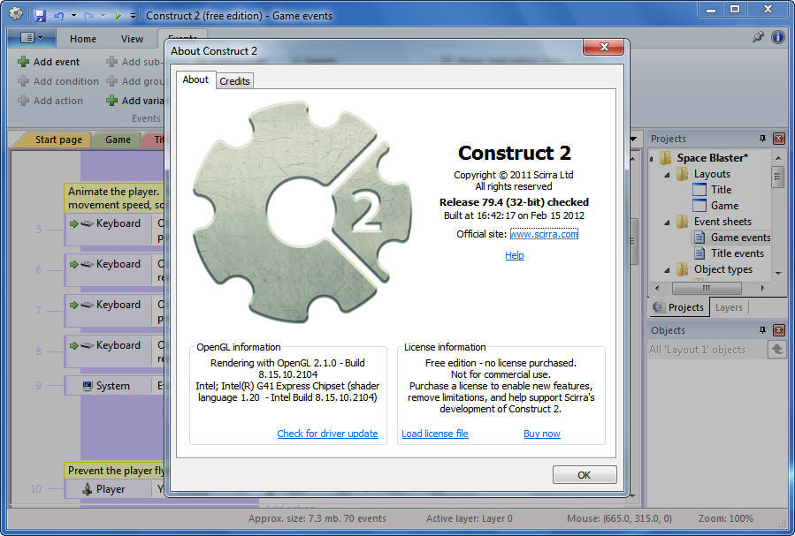The height and width of the screenshot is (536, 795).
Task: Close the Projects panel
Action: click(779, 138)
